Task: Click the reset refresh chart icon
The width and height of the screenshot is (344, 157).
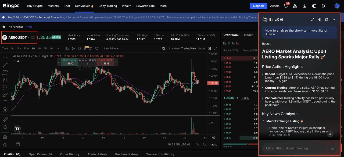Action: pyautogui.click(x=97, y=48)
